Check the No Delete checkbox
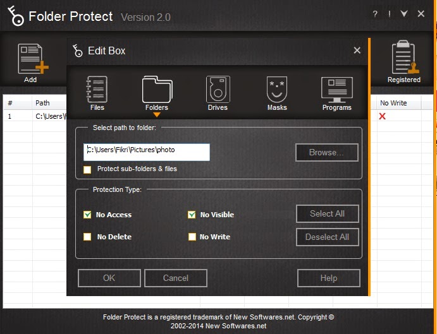The width and height of the screenshot is (437, 334). [x=87, y=237]
